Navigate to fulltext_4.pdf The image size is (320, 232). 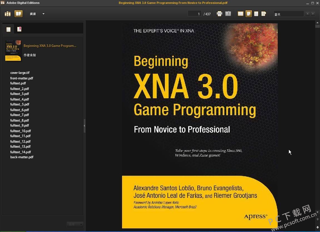[19, 99]
